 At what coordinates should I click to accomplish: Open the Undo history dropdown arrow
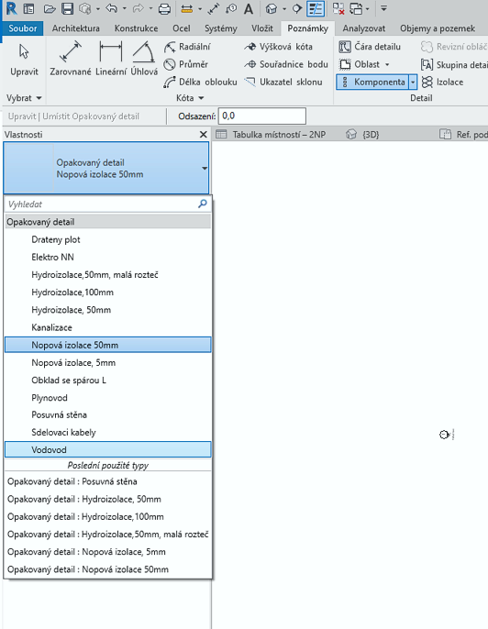pos(125,8)
